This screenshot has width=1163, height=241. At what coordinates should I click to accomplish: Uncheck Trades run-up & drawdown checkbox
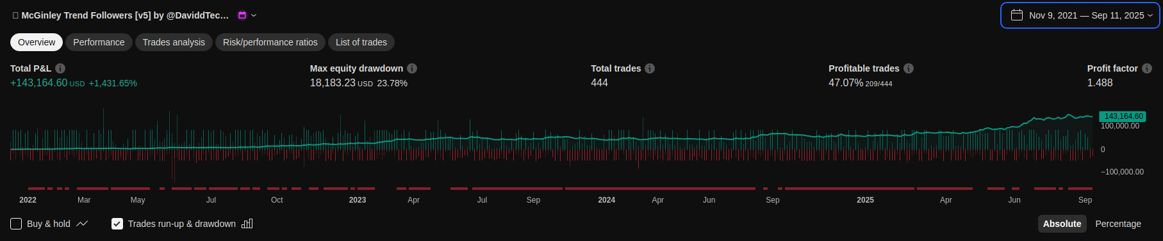[x=117, y=224]
